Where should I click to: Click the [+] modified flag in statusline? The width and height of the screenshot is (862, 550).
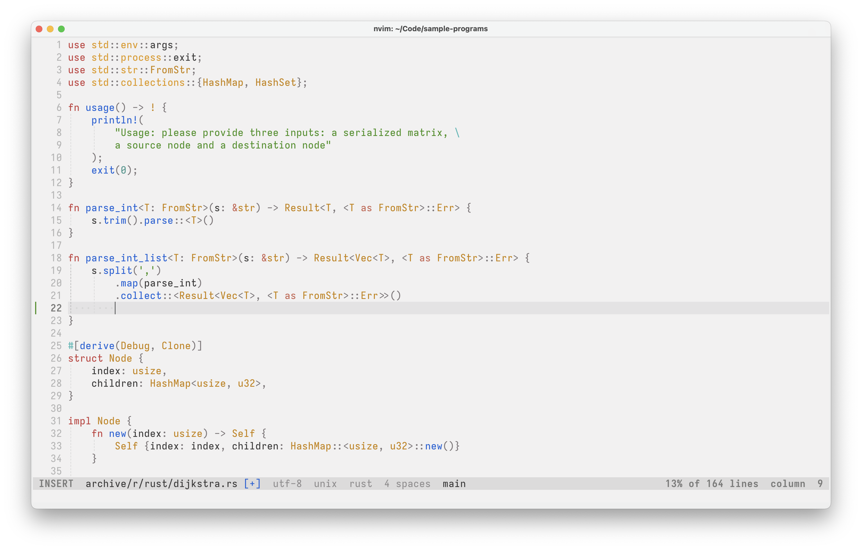pos(252,484)
